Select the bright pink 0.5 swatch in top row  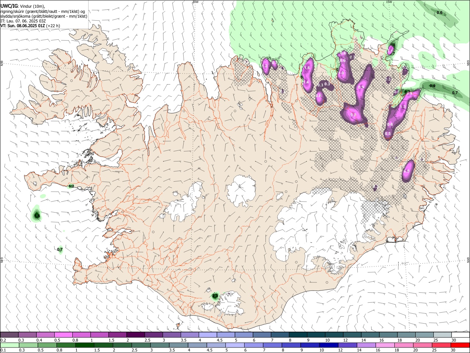click(64, 335)
